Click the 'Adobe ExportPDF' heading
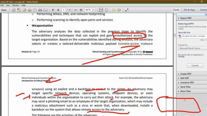This screenshot has width=207, height=116. [186, 24]
